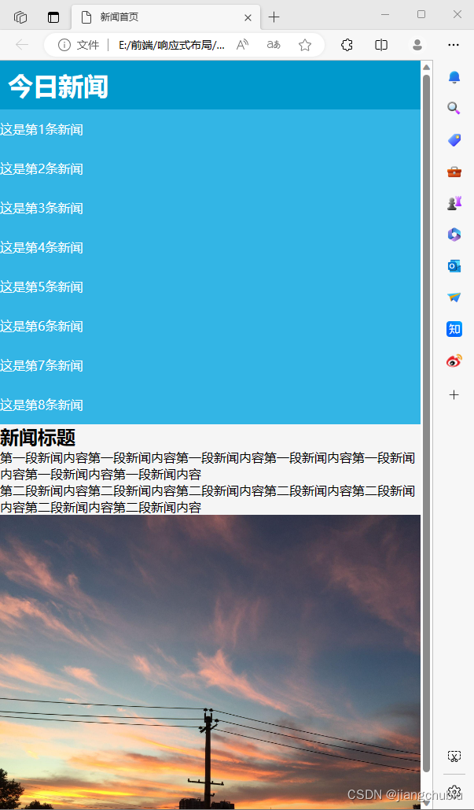Open news item 这是第2条新闻

coord(42,169)
